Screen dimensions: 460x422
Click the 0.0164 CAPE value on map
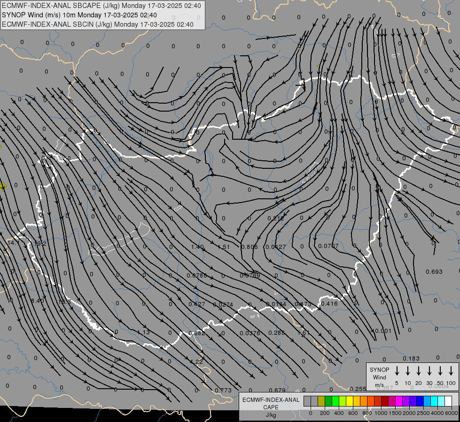click(x=276, y=304)
